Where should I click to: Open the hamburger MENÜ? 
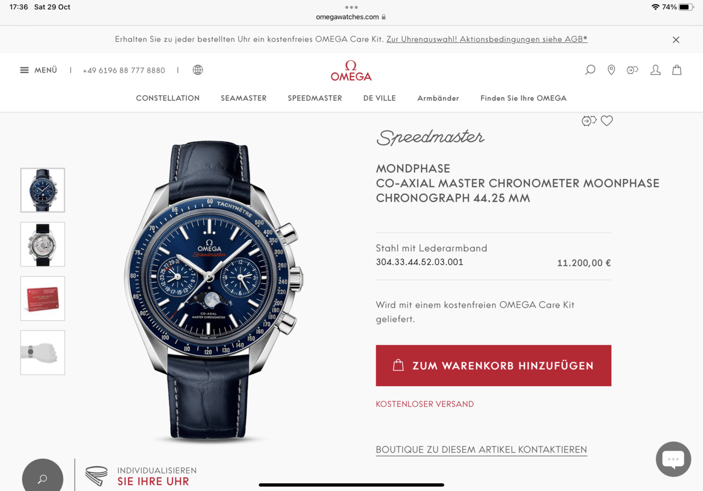click(38, 70)
